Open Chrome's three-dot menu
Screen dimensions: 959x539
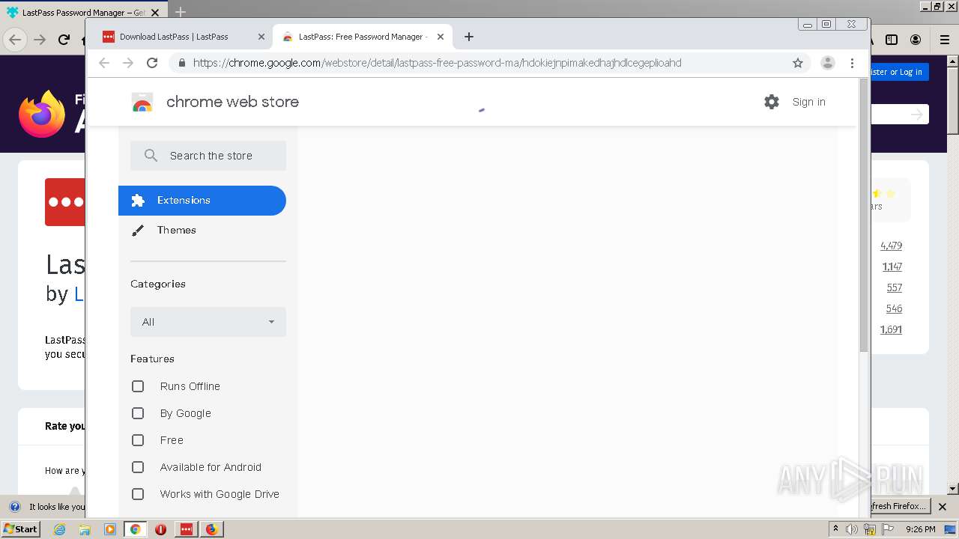852,63
